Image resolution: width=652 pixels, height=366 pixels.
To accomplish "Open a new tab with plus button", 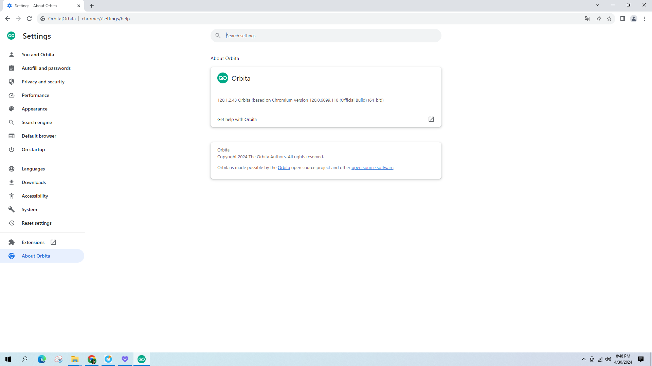I will pos(92,6).
